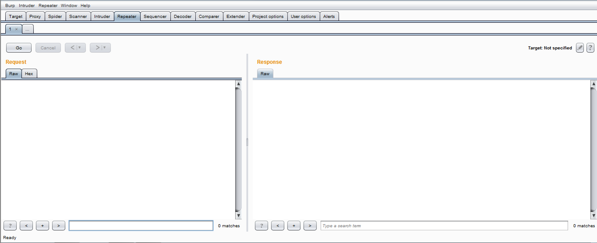Click the 'Target: Not specified' label
Image resolution: width=597 pixels, height=243 pixels.
(550, 48)
